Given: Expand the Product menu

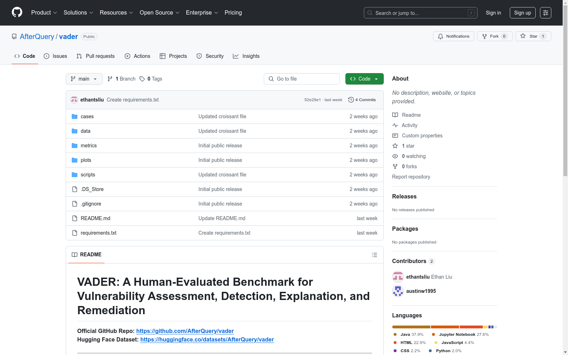Looking at the screenshot, I should click(x=44, y=13).
